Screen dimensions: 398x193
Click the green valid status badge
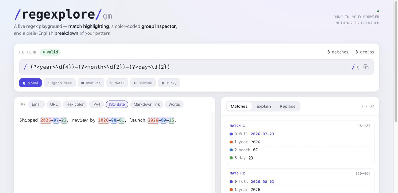pyautogui.click(x=50, y=52)
